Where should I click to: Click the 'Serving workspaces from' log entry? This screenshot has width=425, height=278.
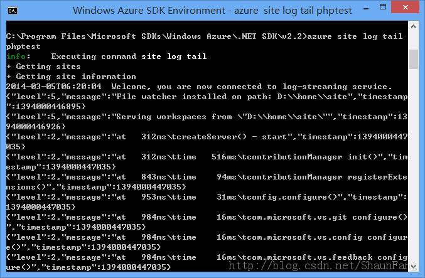(207, 122)
